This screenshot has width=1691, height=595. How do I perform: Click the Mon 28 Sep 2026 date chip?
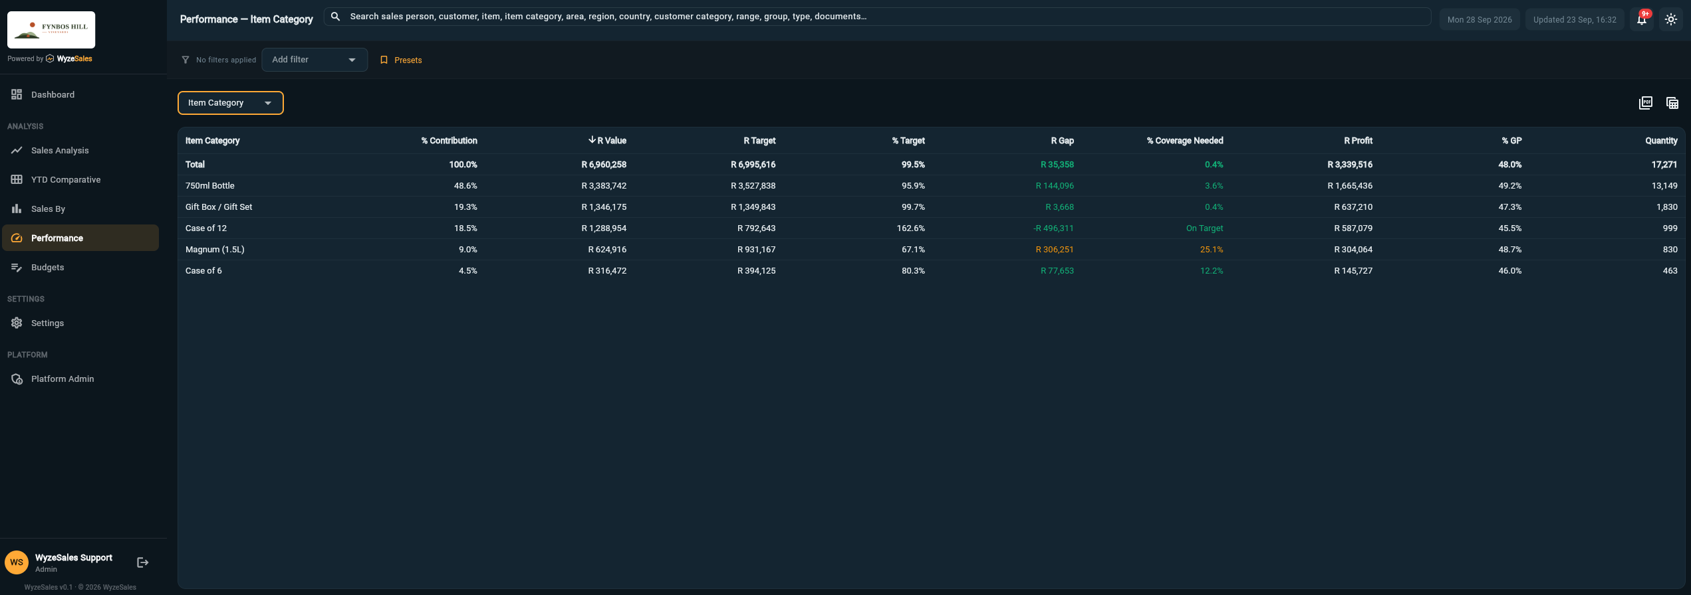[x=1480, y=19]
